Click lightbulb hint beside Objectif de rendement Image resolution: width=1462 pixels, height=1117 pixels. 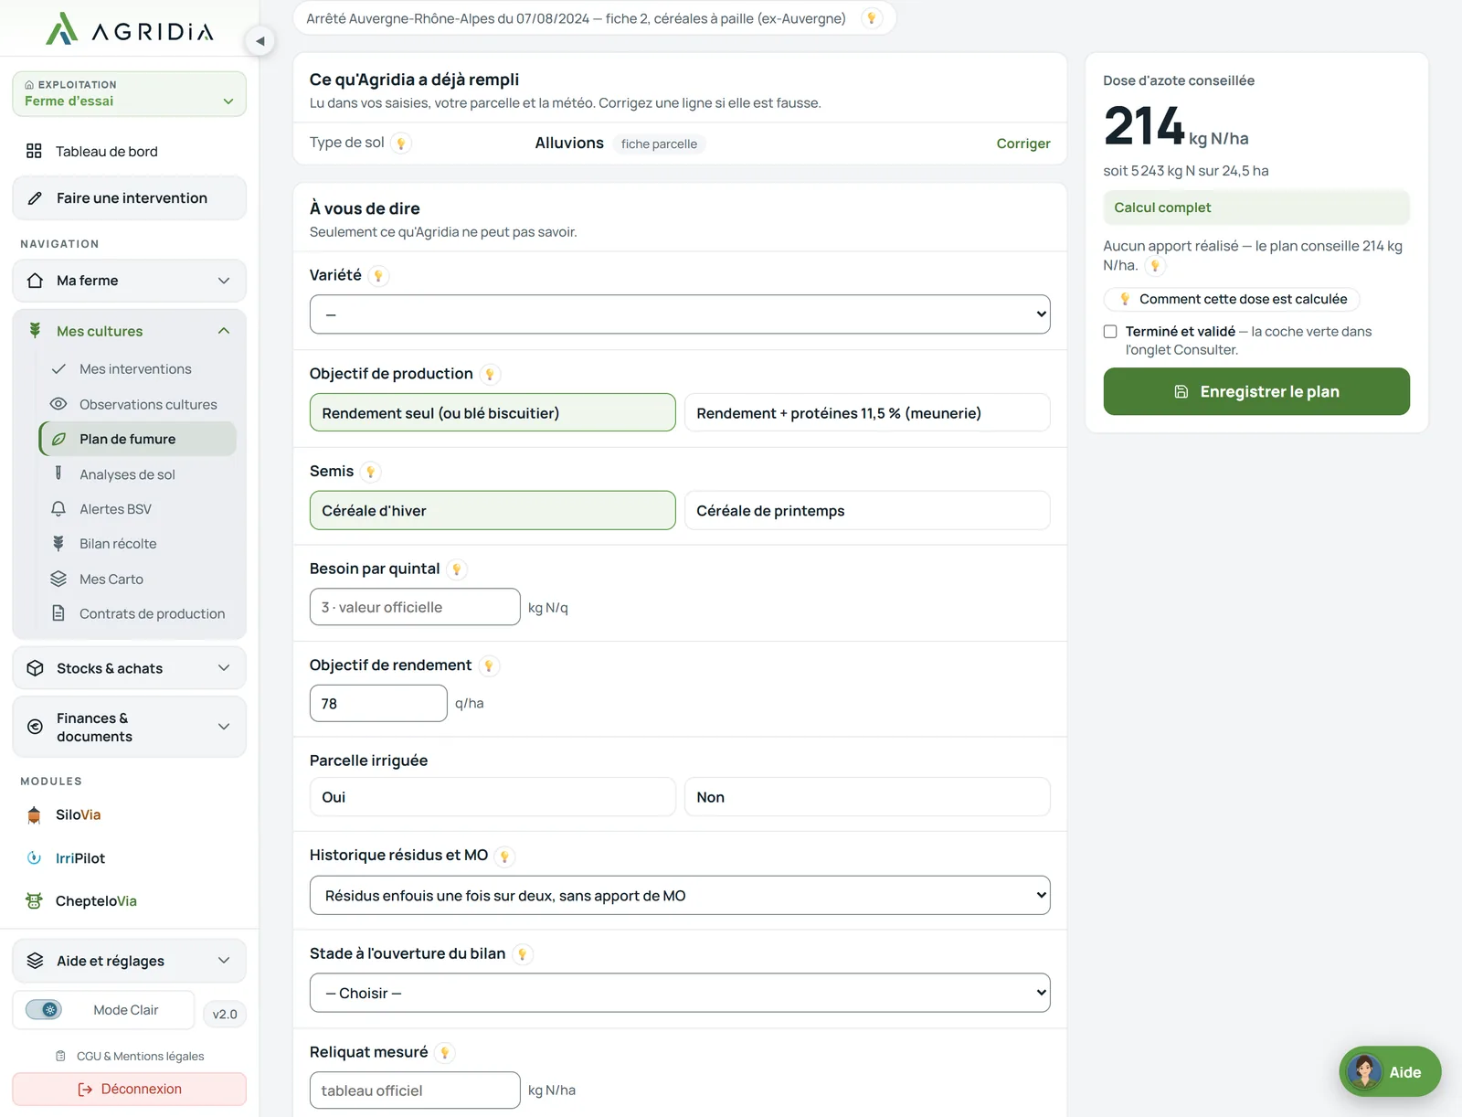point(489,666)
